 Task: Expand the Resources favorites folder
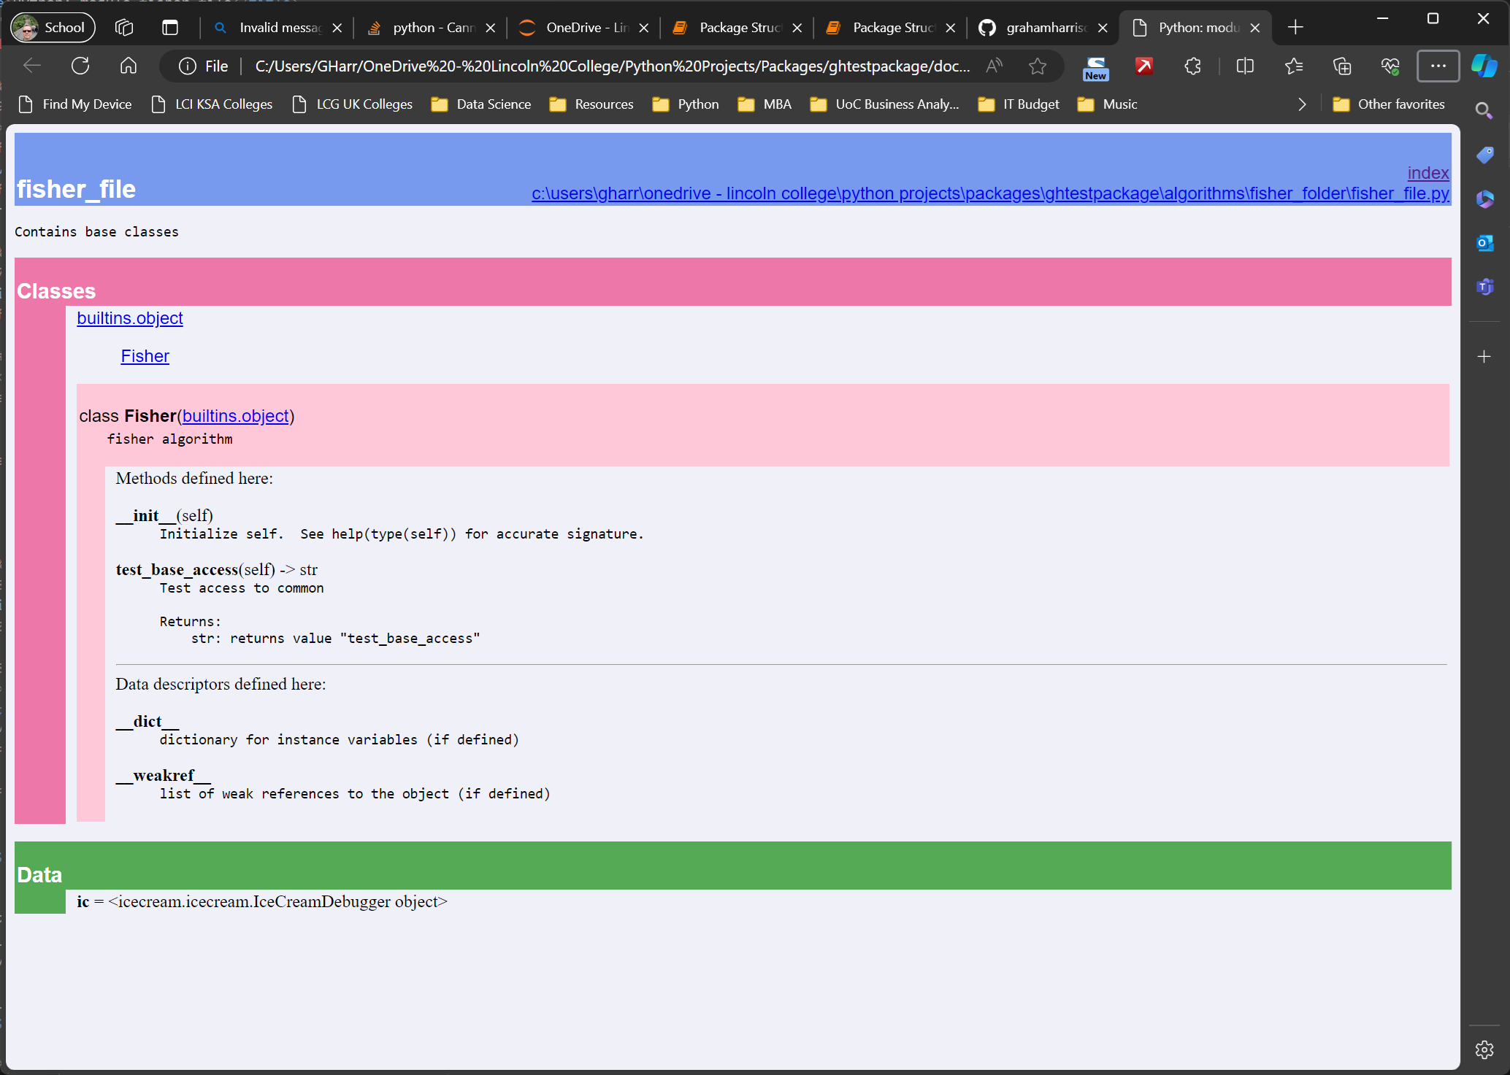(x=591, y=104)
